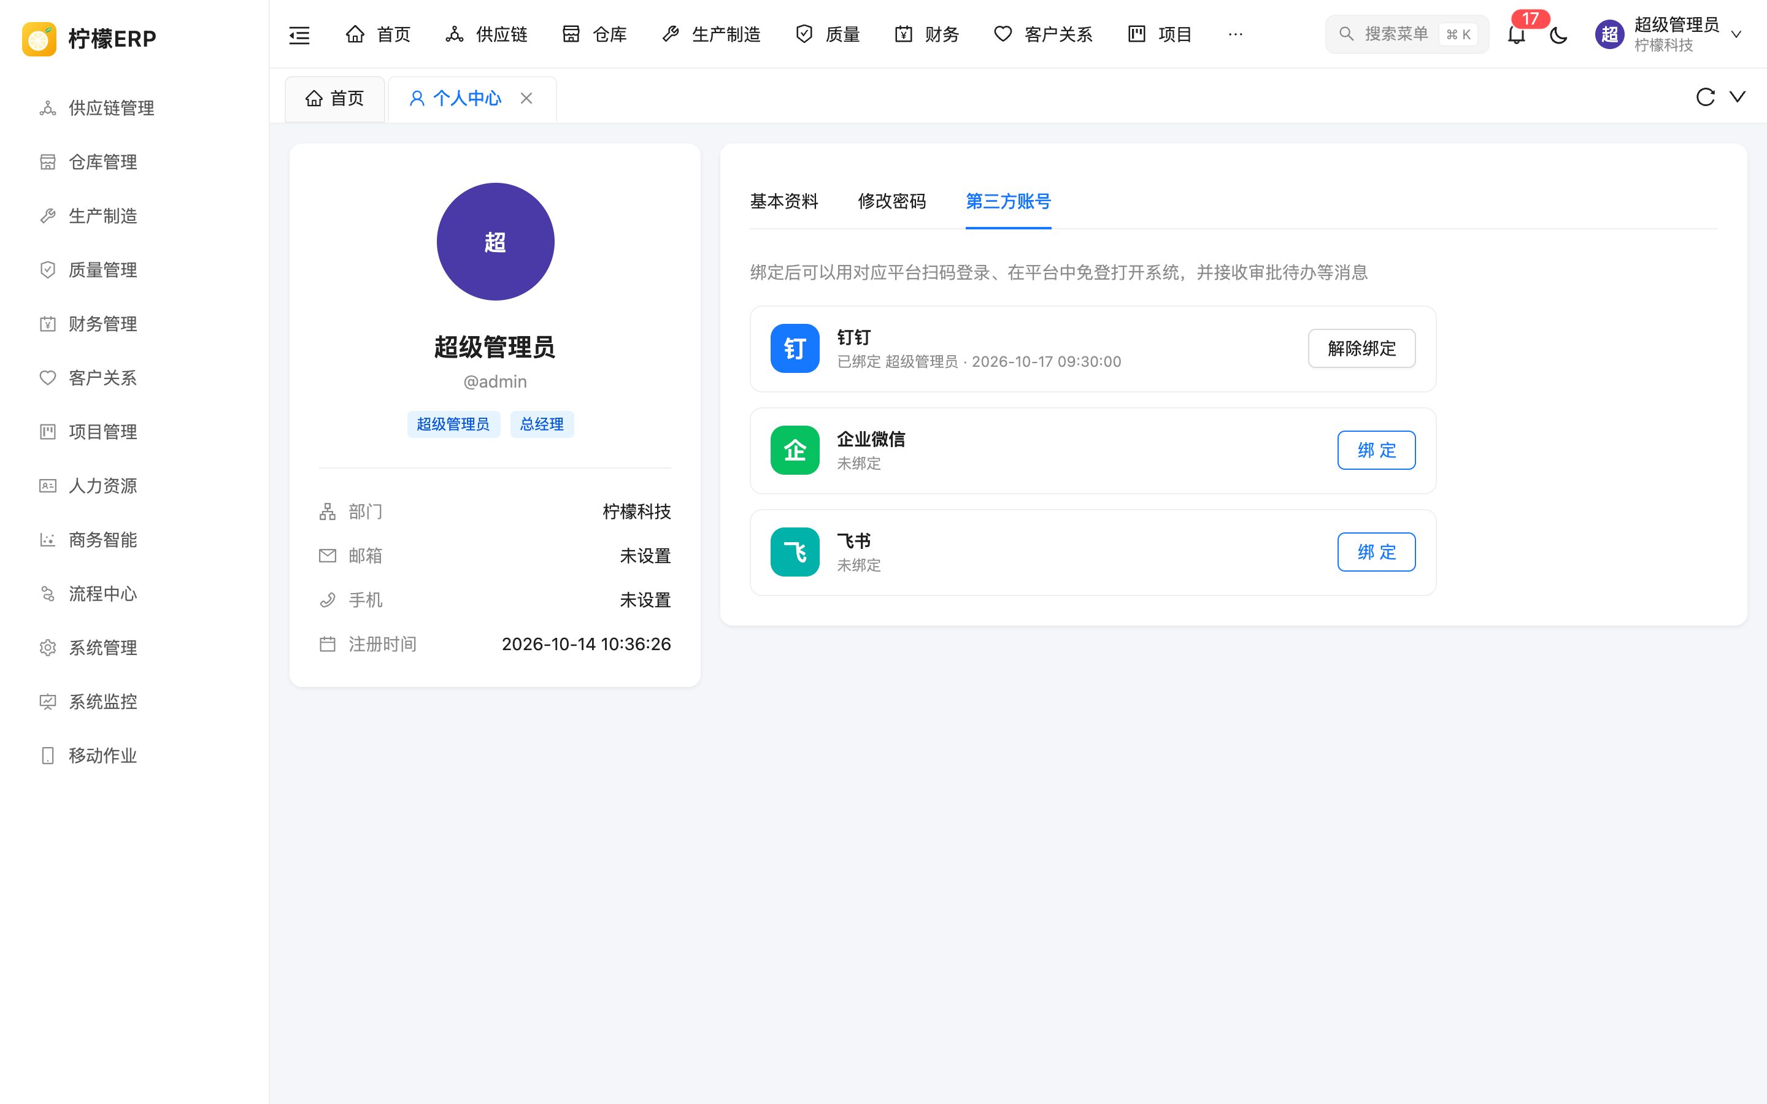Screen dimensions: 1767x1104
Task: Expand the tab options chevron next to refresh
Action: coord(1738,97)
